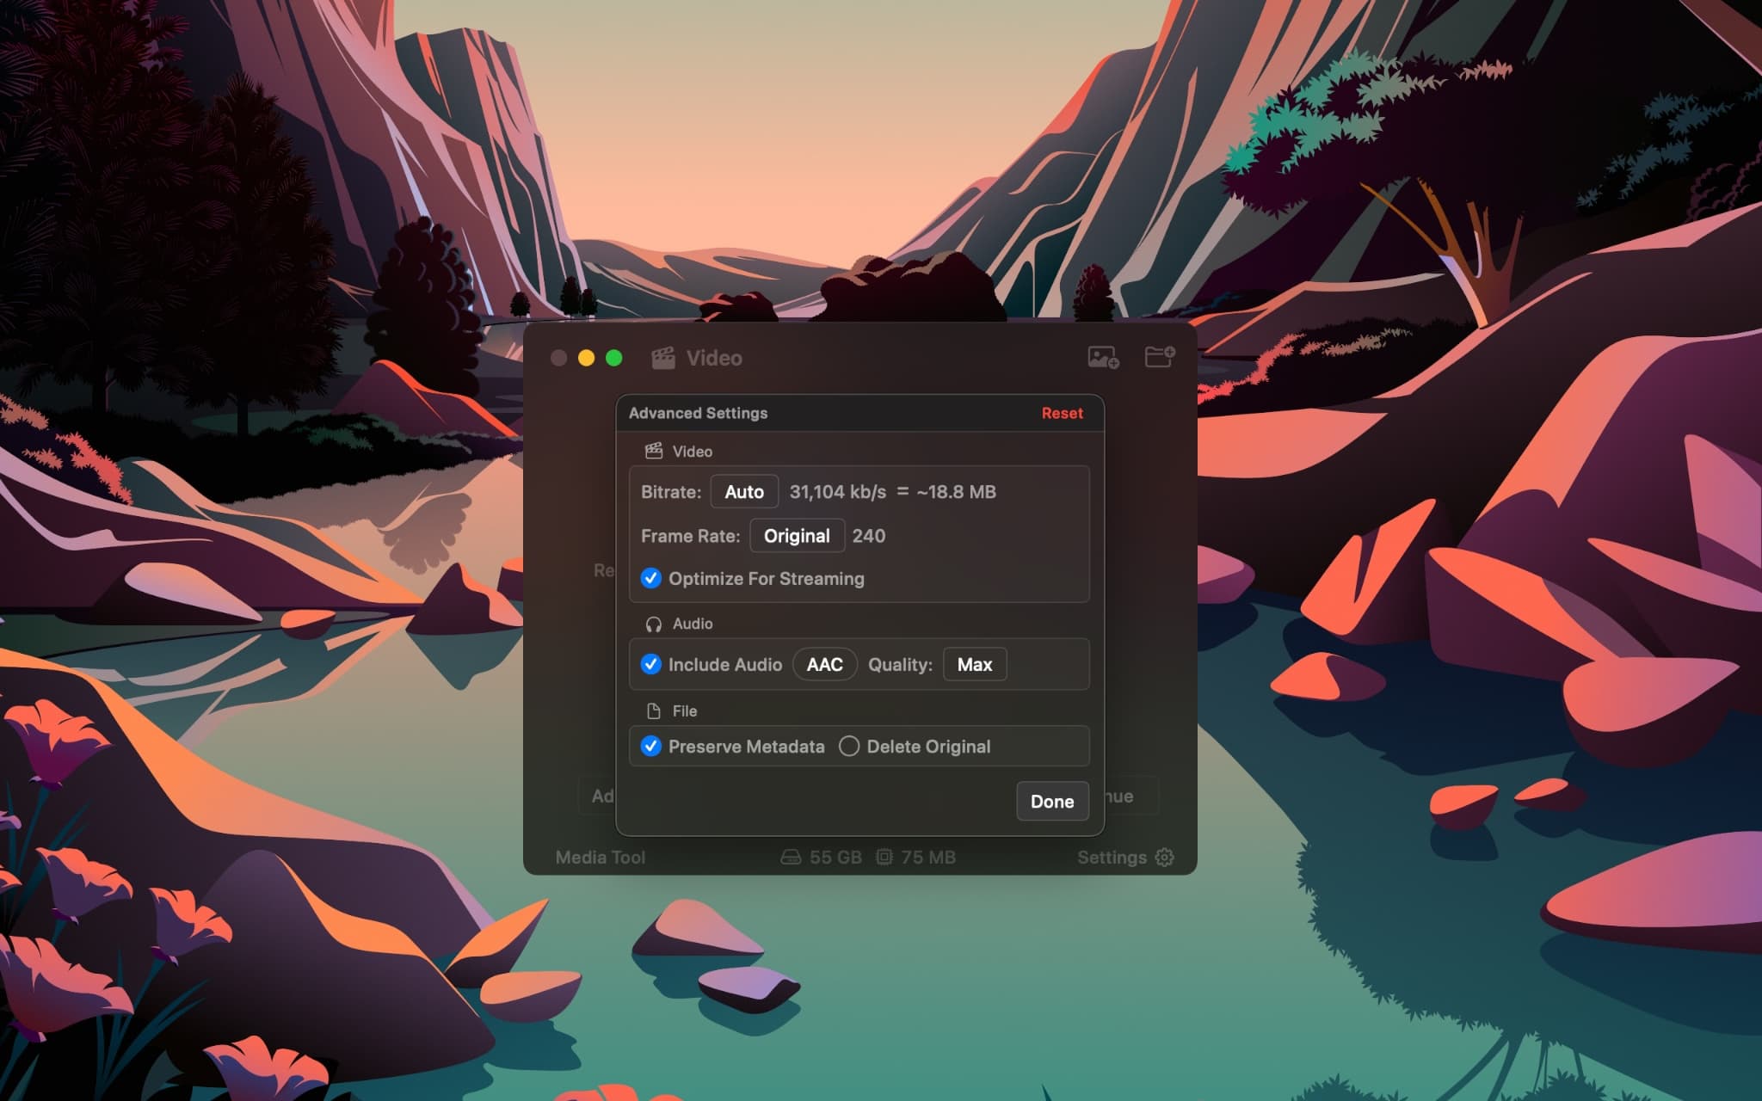Open the Bitrate Auto selector

coord(743,491)
